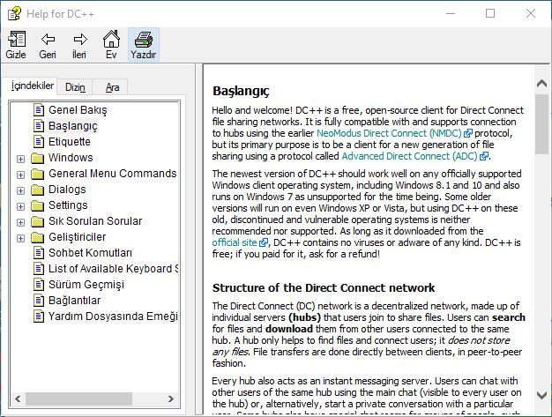This screenshot has height=417, width=552.
Task: Go back with the Geri arrow
Action: pos(48,39)
